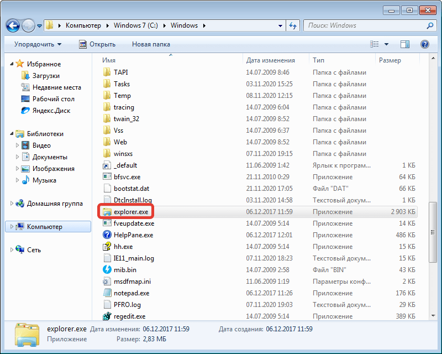The width and height of the screenshot is (442, 354).
Task: Open Яндекс.Диск in the sidebar
Action: pos(51,111)
